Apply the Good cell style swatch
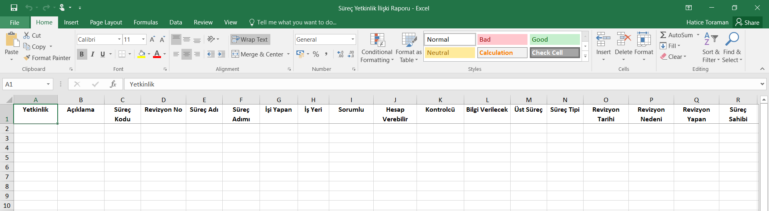The width and height of the screenshot is (769, 211). click(x=554, y=39)
